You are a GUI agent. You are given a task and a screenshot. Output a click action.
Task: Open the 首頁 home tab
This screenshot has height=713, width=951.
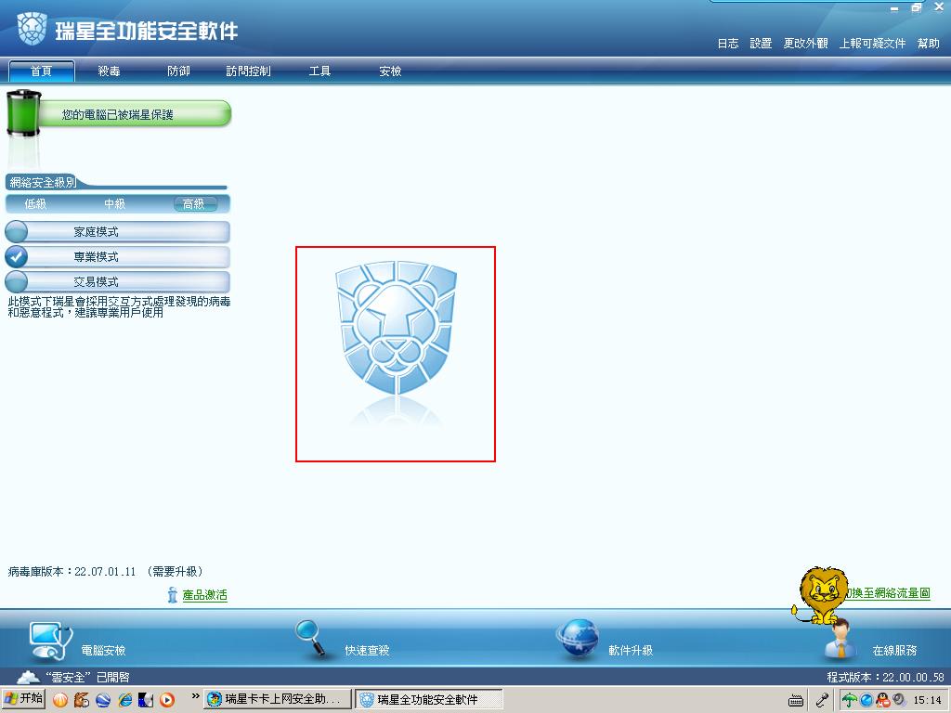pos(41,71)
